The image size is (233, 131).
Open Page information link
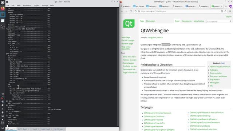pos(130,72)
